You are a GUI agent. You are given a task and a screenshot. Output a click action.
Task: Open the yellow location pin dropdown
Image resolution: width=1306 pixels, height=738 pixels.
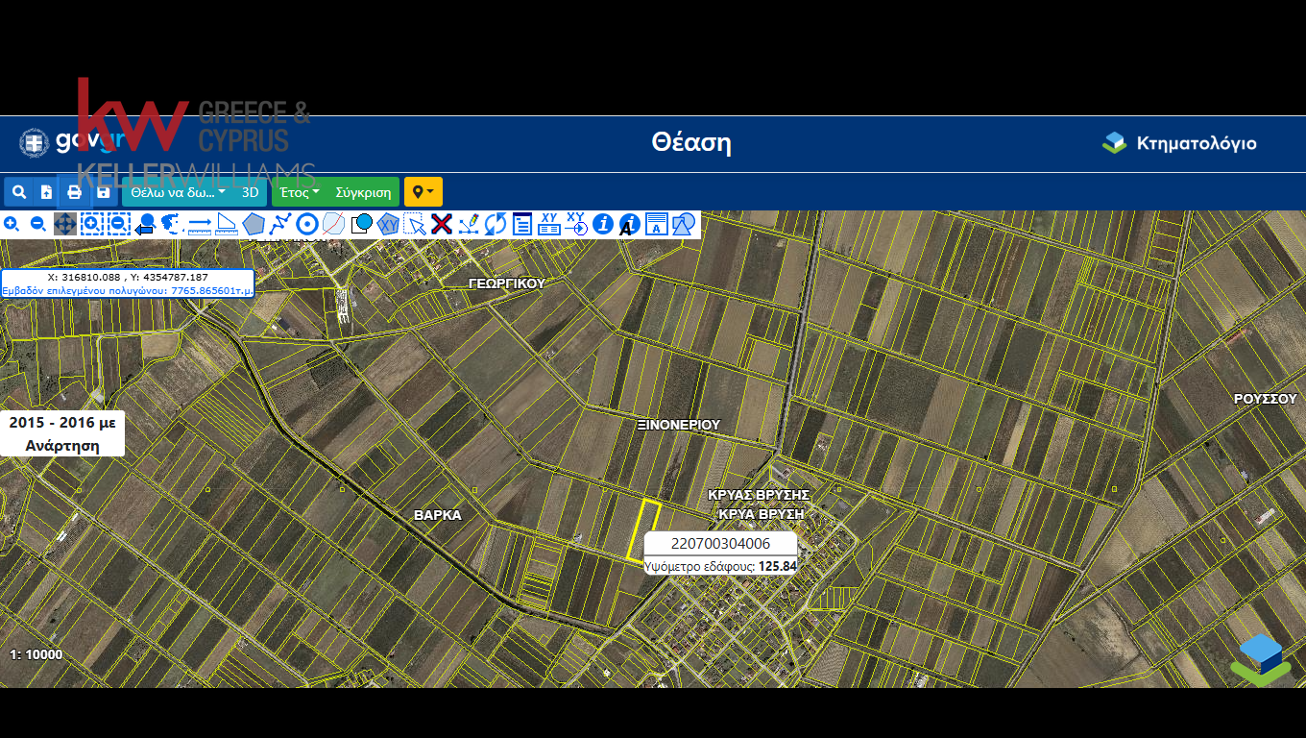coord(423,192)
